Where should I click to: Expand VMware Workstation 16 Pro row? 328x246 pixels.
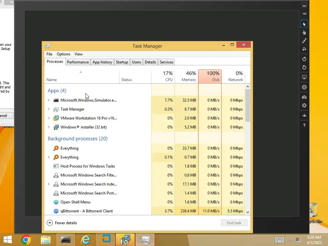click(49, 118)
